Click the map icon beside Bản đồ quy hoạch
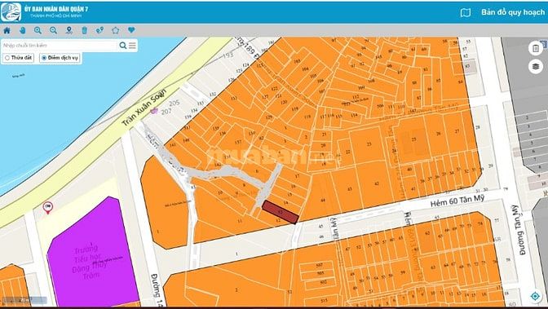 tap(466, 12)
